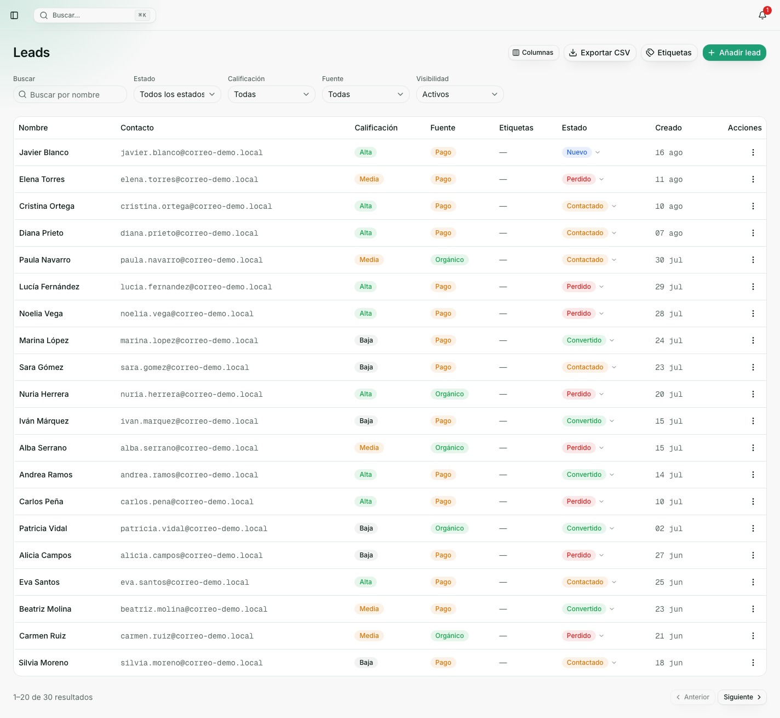The image size is (780, 718).
Task: Open actions menu for Nuria Herrera
Action: point(753,394)
